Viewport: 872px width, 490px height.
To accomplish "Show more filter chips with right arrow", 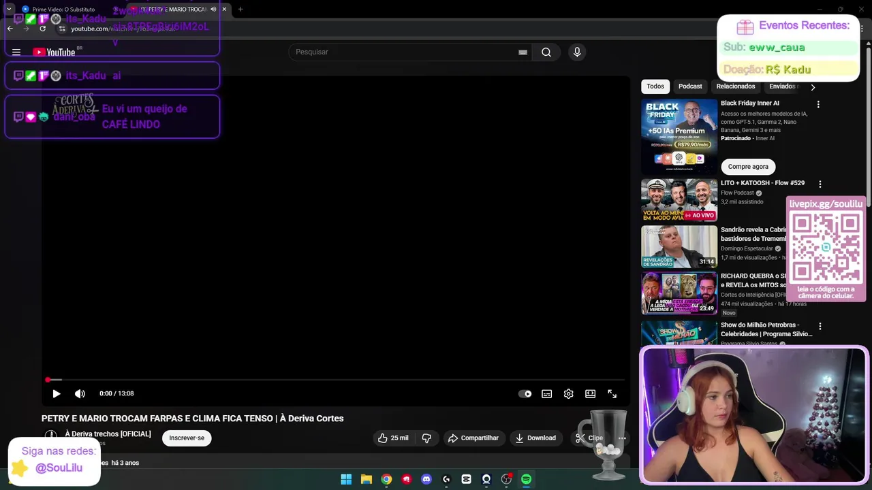I will pyautogui.click(x=812, y=87).
